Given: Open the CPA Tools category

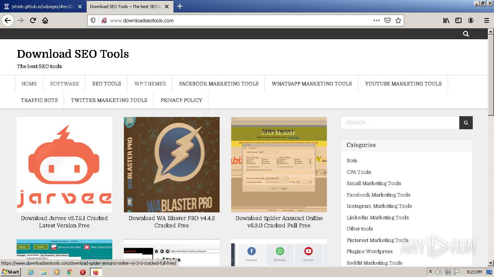Looking at the screenshot, I should coord(359,172).
